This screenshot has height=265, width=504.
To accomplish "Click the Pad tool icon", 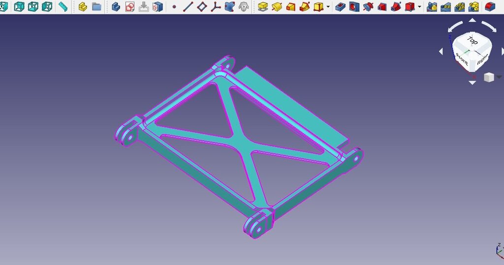I will (x=263, y=6).
